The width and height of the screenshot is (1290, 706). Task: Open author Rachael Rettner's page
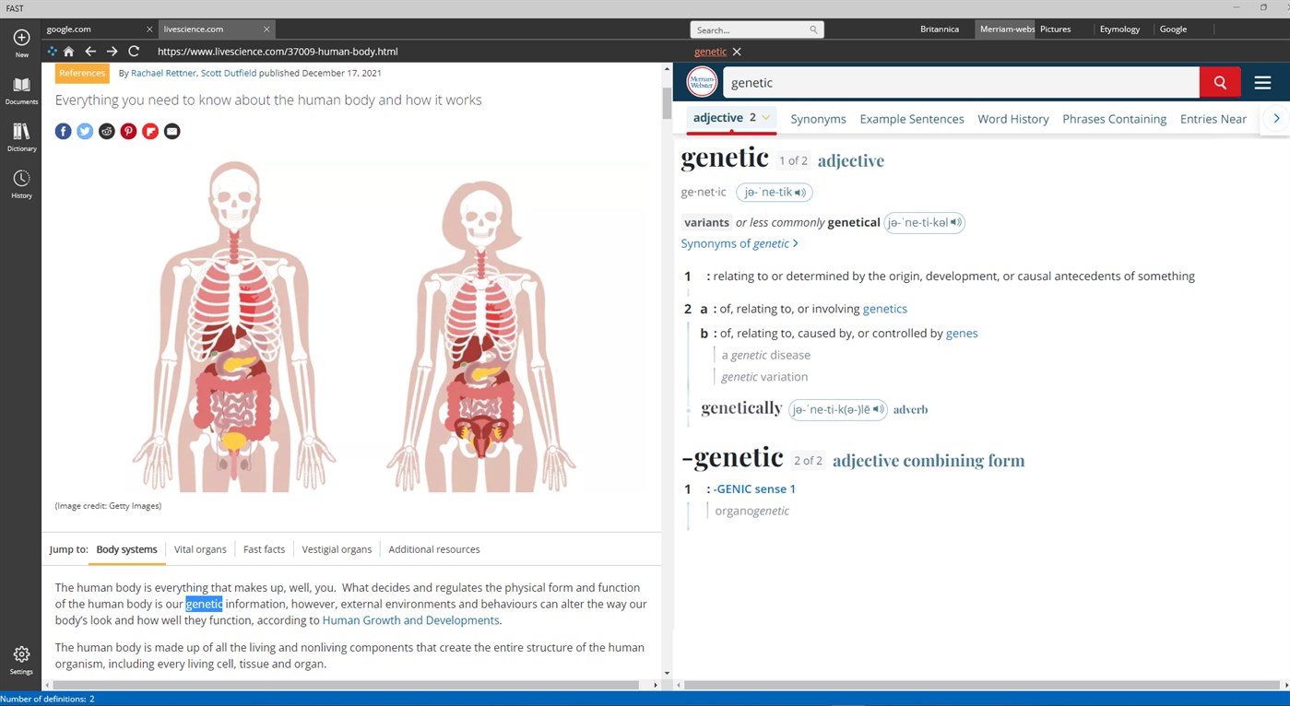pyautogui.click(x=163, y=73)
